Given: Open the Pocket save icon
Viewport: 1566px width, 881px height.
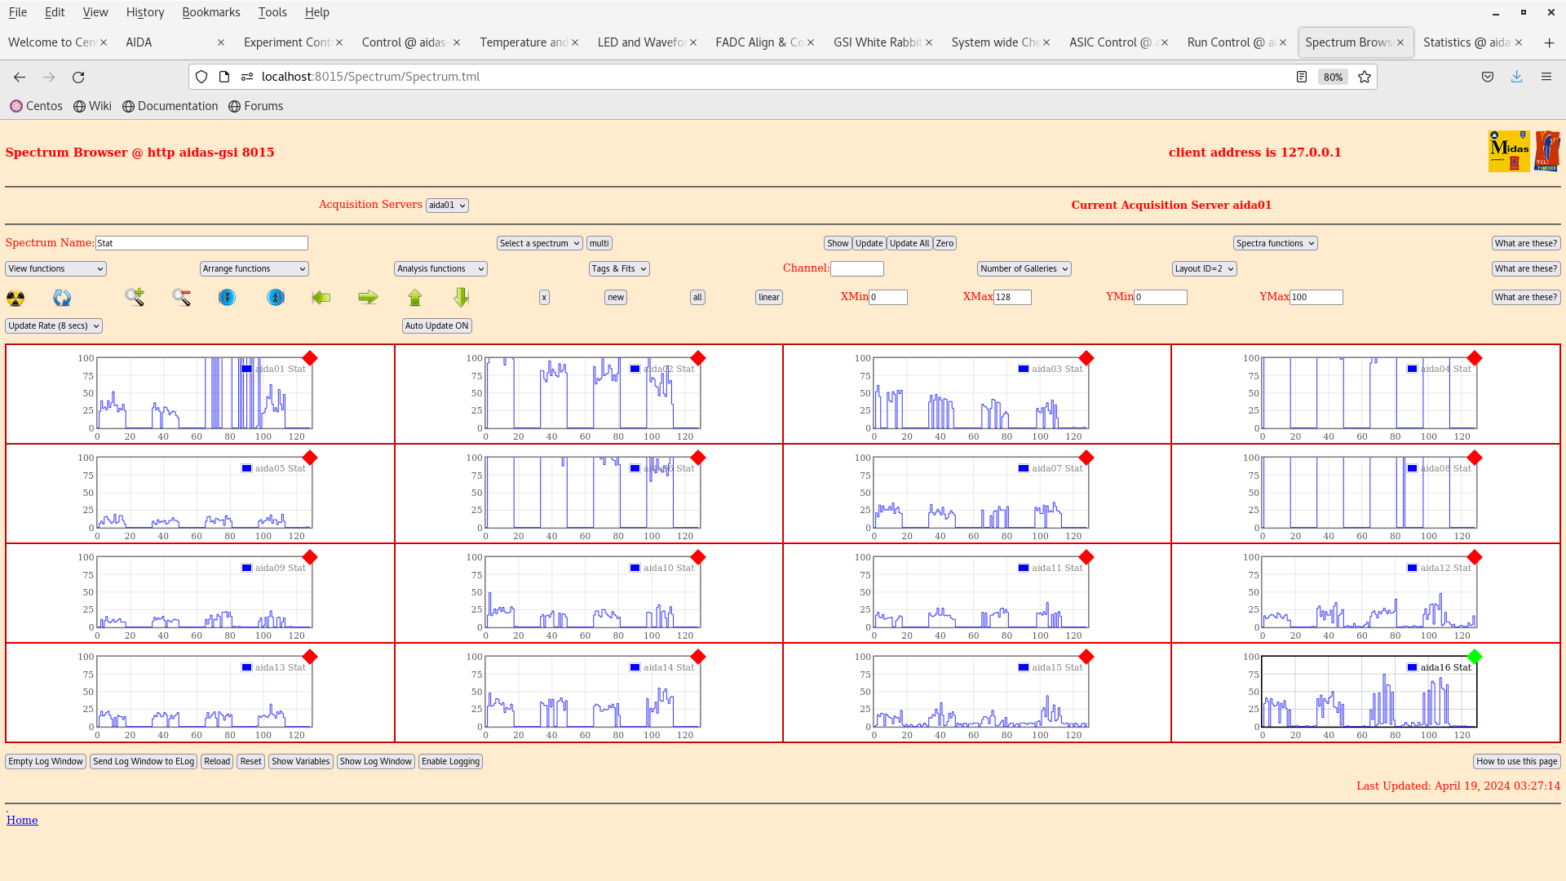Looking at the screenshot, I should pos(1488,77).
